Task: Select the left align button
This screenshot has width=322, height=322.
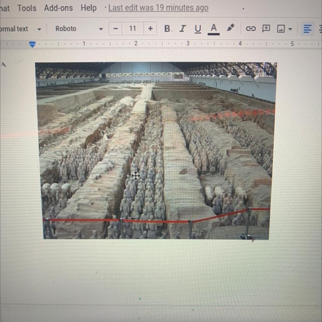Action: pos(308,29)
